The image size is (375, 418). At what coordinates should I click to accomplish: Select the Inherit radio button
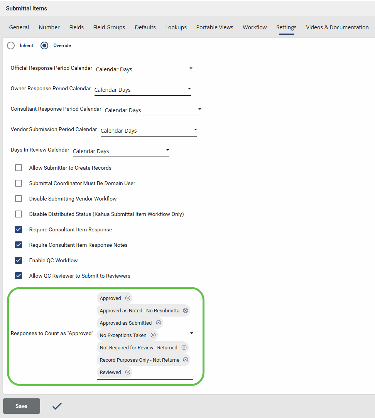pyautogui.click(x=11, y=46)
